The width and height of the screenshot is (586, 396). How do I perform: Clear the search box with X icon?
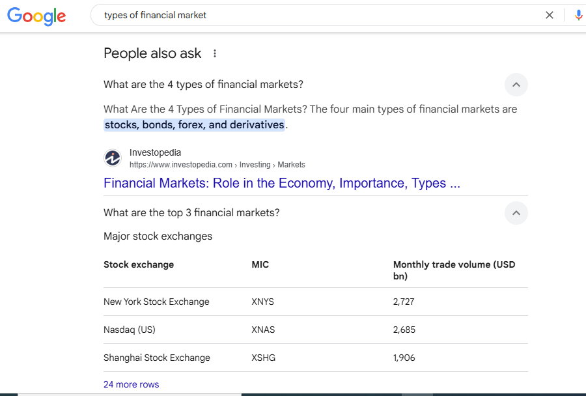(550, 15)
